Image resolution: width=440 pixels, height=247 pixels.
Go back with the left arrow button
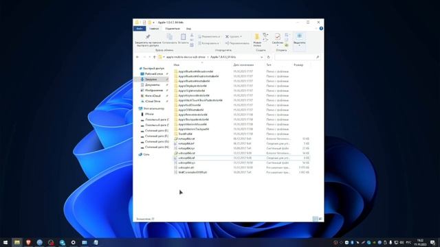(137, 57)
